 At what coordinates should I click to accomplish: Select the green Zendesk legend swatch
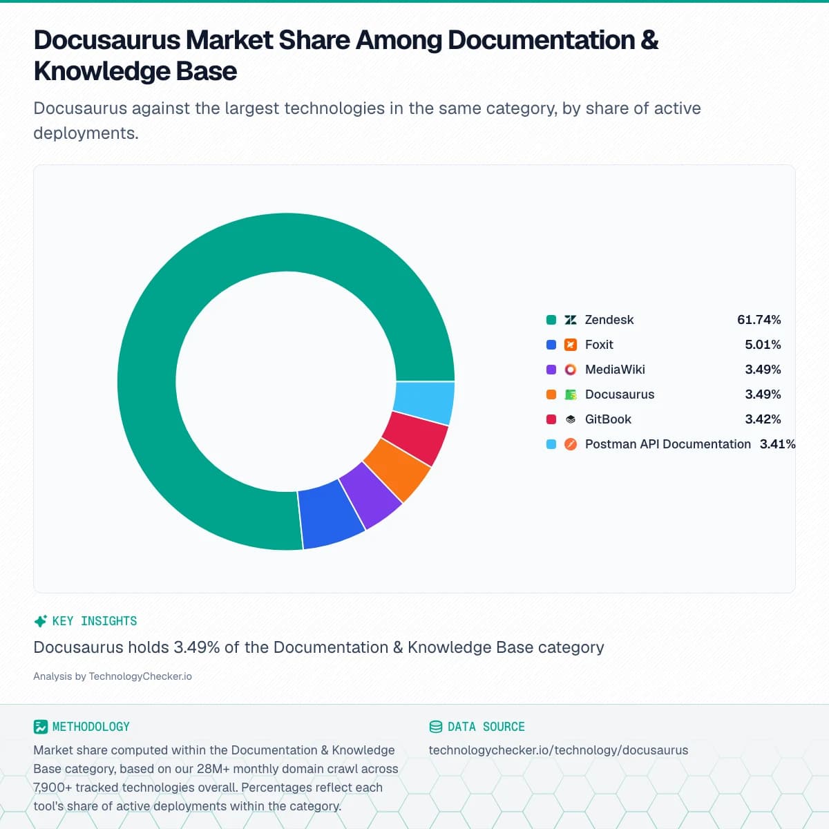tap(551, 320)
